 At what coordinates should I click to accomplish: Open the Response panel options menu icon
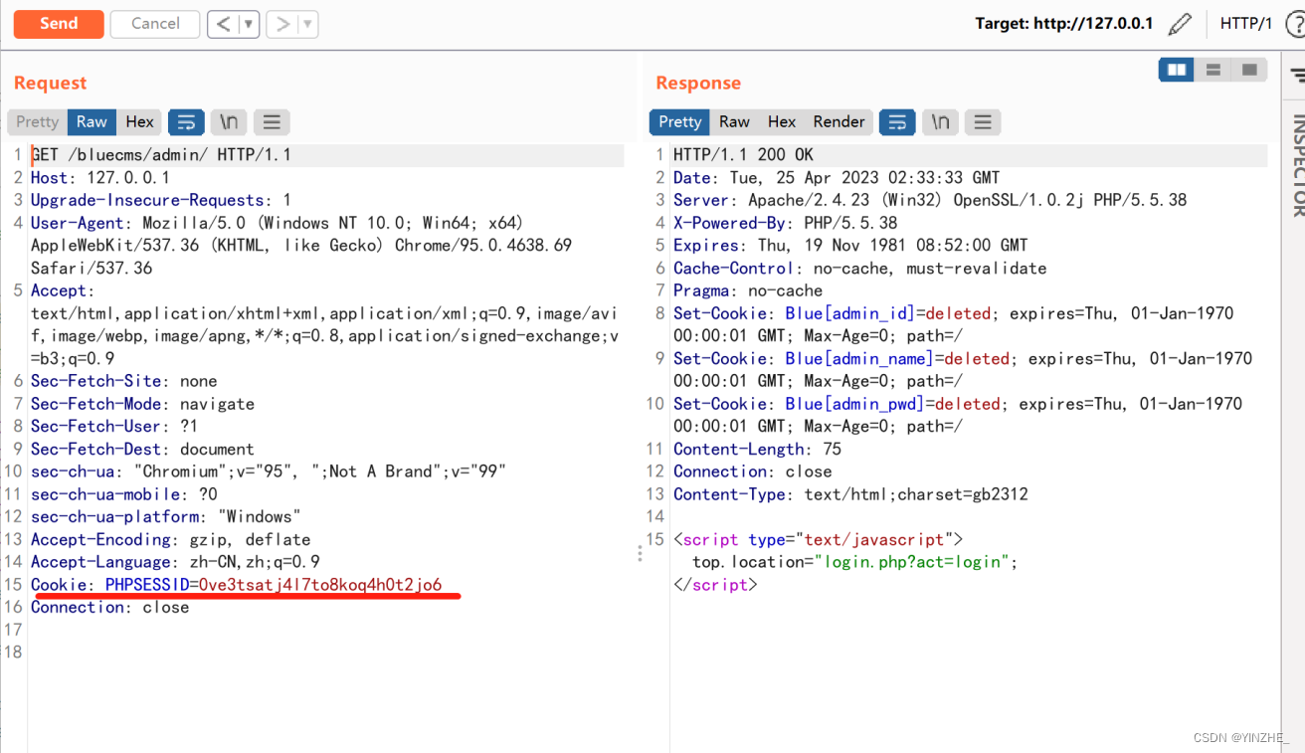tap(983, 121)
